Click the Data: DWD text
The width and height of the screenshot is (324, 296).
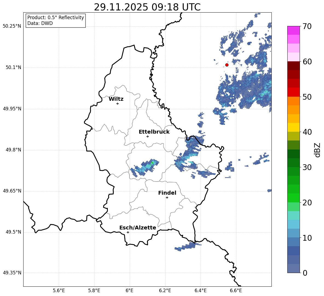40,23
